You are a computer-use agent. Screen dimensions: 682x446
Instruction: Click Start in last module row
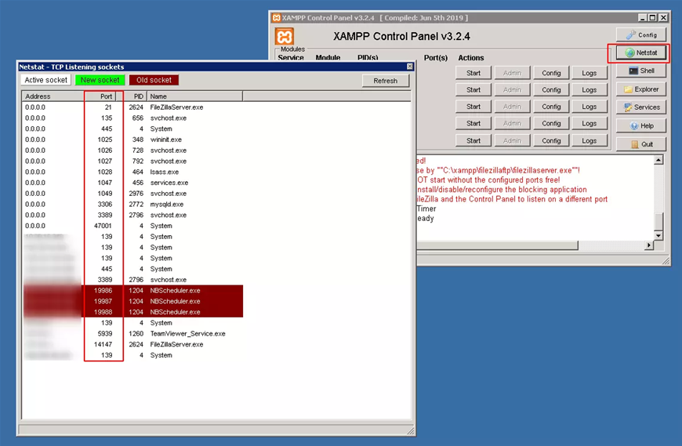473,140
